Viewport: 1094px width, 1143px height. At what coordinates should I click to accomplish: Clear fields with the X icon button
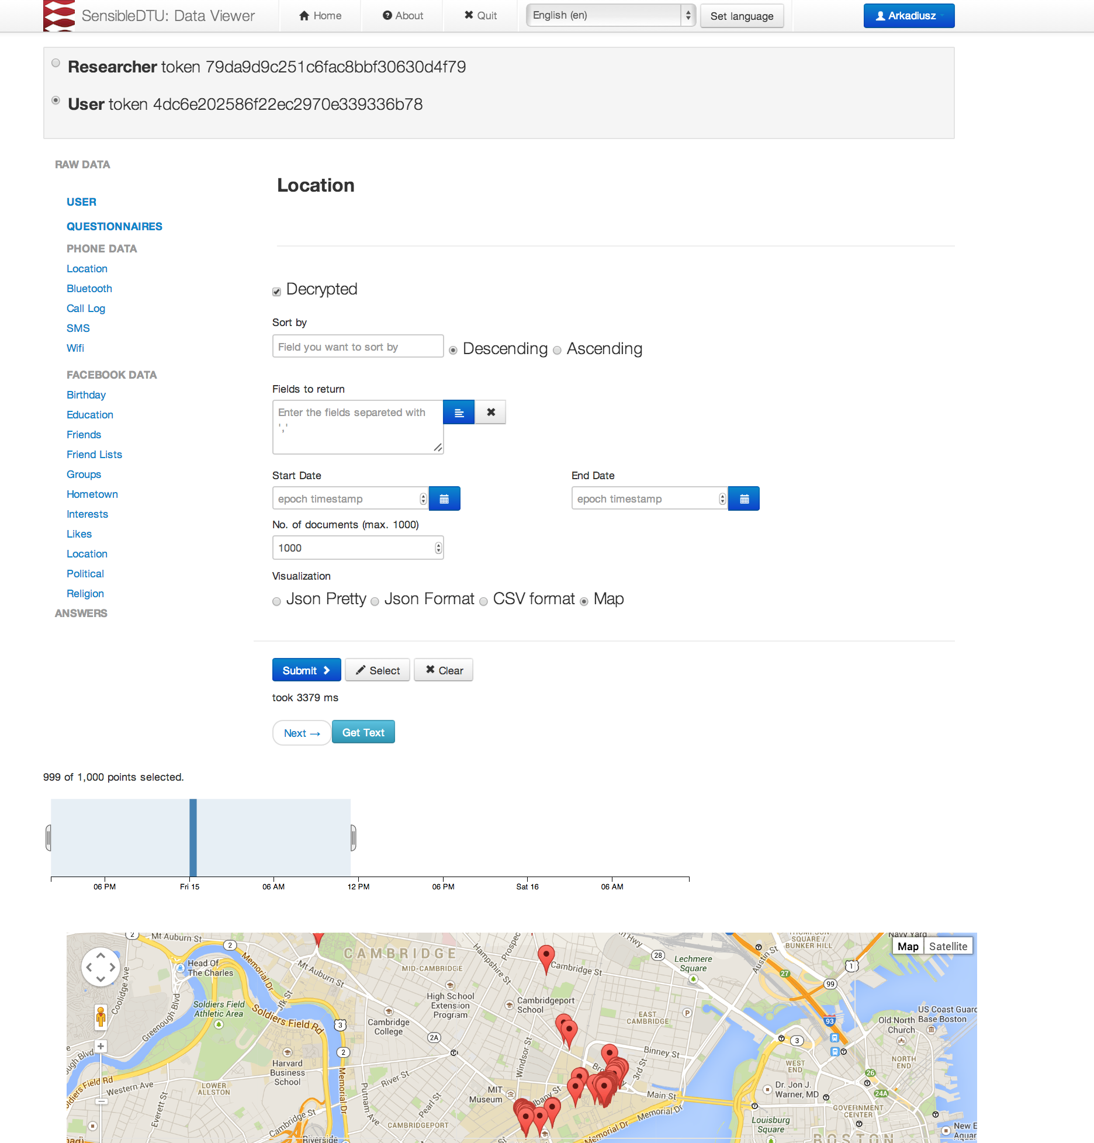(491, 413)
